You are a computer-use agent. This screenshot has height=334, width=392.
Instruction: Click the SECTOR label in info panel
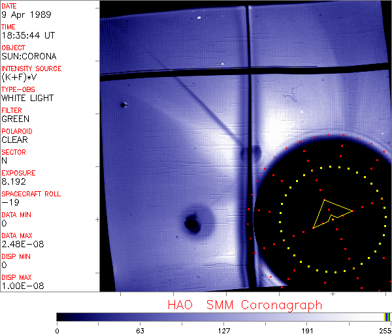14,152
